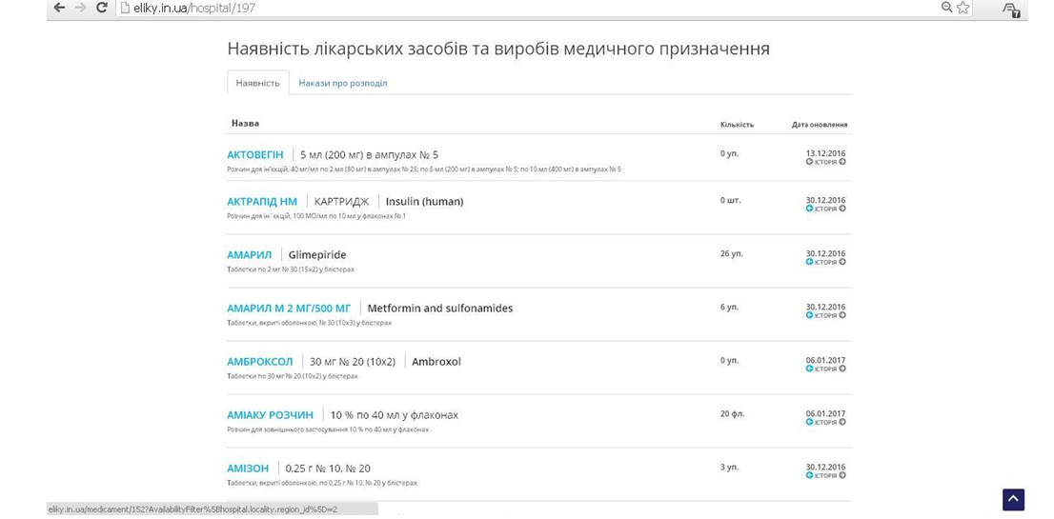The width and height of the screenshot is (1054, 519).
Task: Click the browser back arrow
Action: (59, 9)
